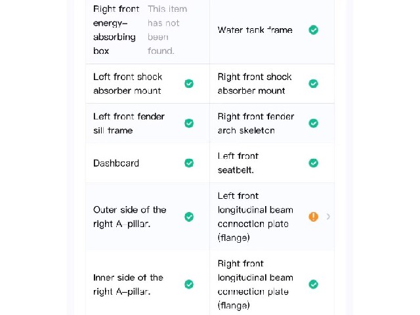Click check icon for Inner side of right A-pillar
420x315 pixels.
pos(189,284)
